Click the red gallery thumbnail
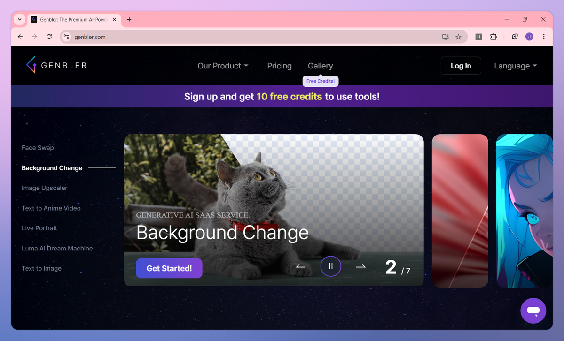The width and height of the screenshot is (564, 341). pos(460,210)
